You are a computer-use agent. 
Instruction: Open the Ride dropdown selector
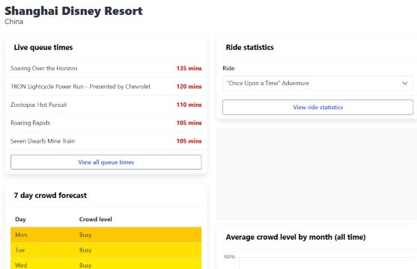pyautogui.click(x=317, y=83)
